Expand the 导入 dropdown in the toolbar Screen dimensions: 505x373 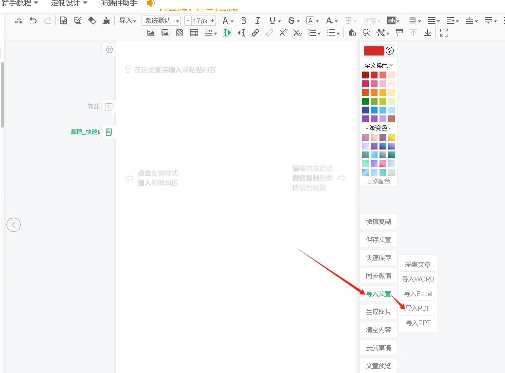tap(128, 20)
